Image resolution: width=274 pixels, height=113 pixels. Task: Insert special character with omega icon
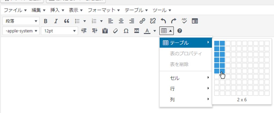click(x=126, y=31)
